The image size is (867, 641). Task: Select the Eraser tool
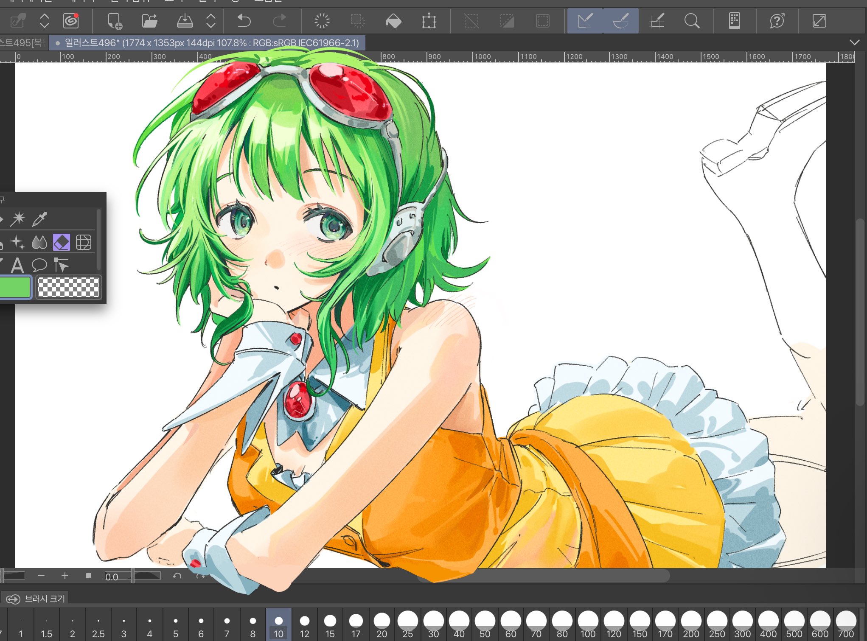tap(62, 242)
